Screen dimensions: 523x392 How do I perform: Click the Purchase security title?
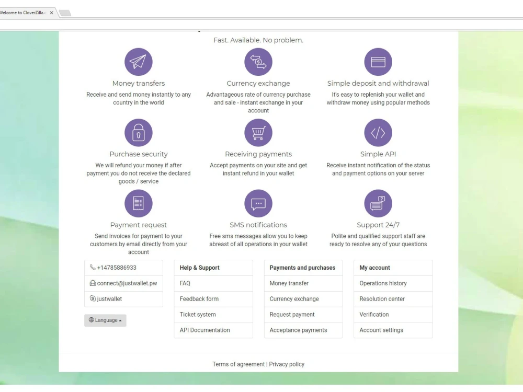coord(139,154)
